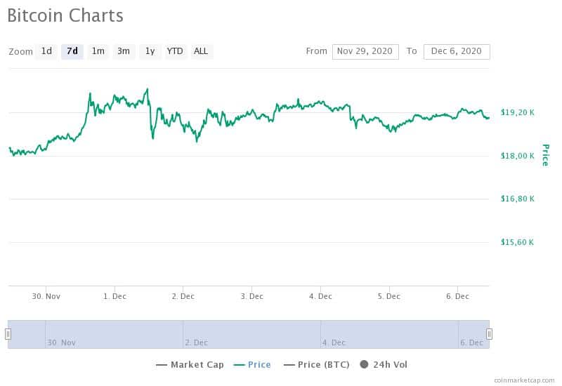Choose the YTD zoom option

(175, 51)
